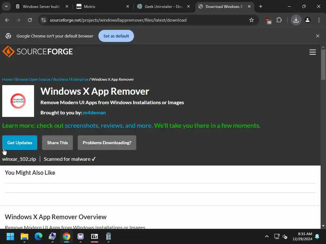Click the Windows X App Remover project logo

18,101
